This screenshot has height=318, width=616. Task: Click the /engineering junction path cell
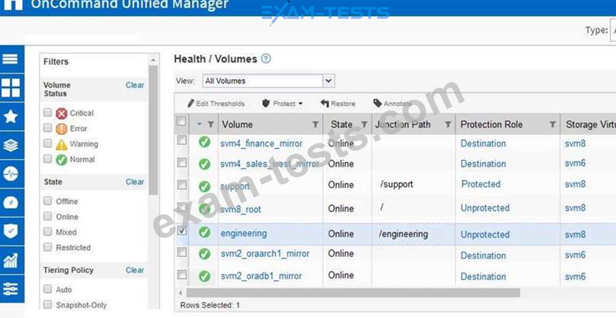[x=403, y=234]
